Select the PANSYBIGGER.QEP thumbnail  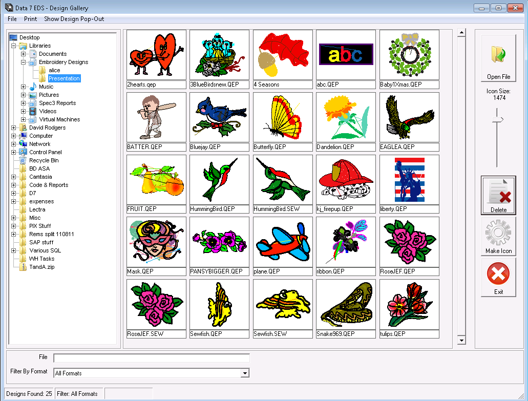[220, 242]
